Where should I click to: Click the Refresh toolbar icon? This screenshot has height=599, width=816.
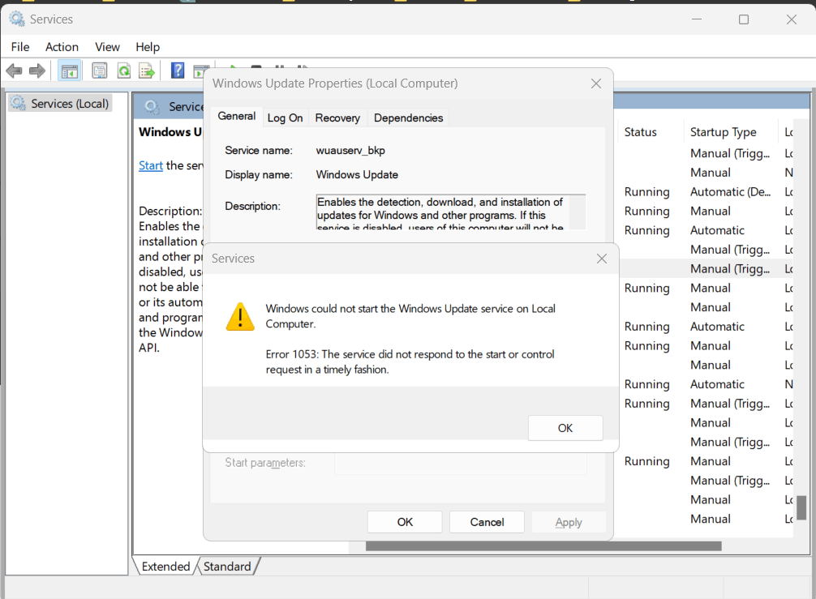(x=124, y=71)
